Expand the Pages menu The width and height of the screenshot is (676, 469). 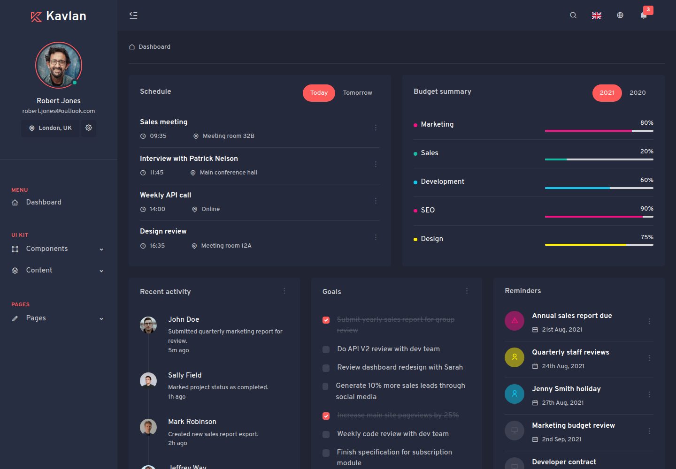pyautogui.click(x=58, y=318)
